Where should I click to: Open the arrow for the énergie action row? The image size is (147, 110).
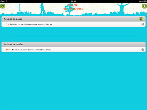click(143, 24)
